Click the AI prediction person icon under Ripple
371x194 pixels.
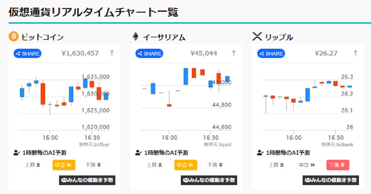click(x=260, y=152)
